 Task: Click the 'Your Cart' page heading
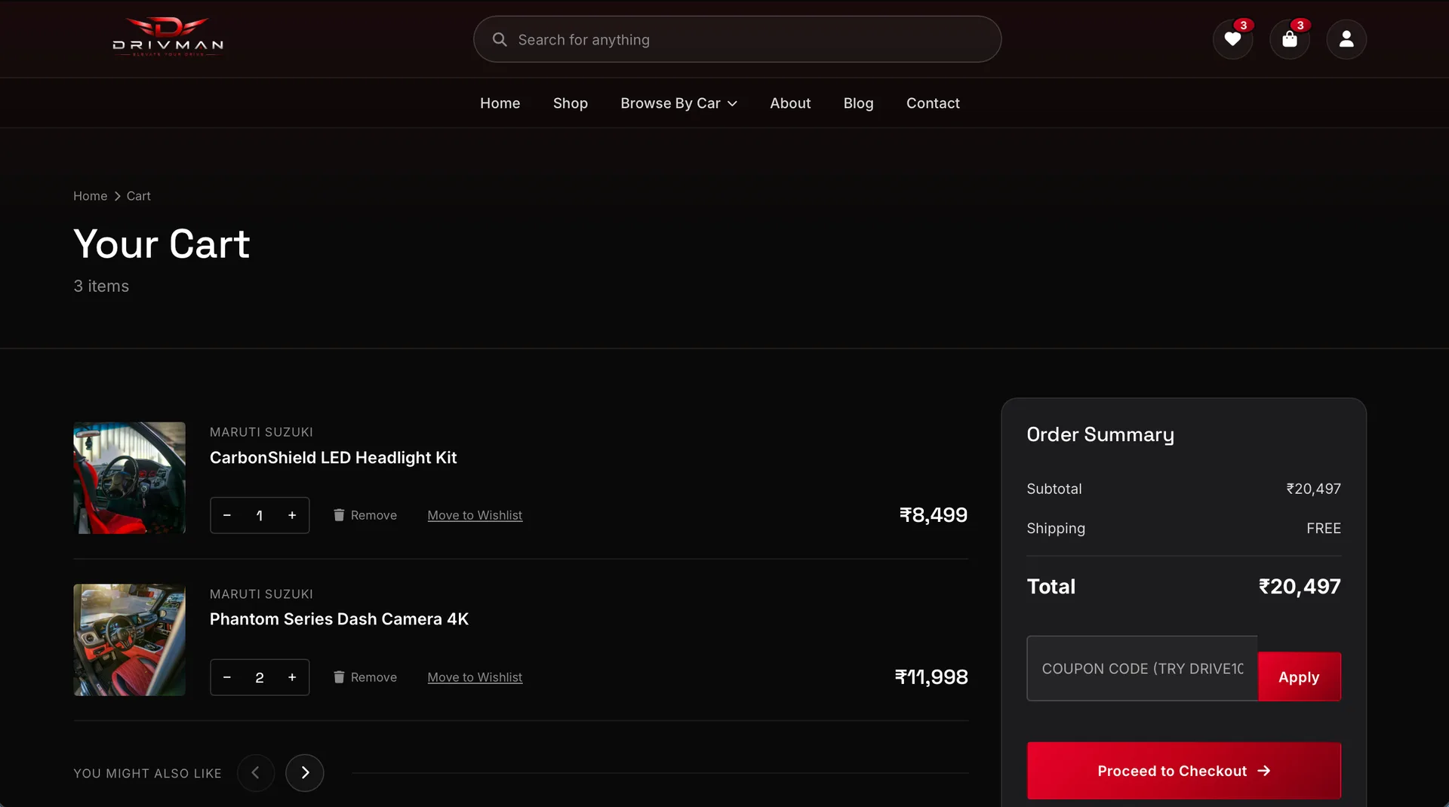pos(162,244)
